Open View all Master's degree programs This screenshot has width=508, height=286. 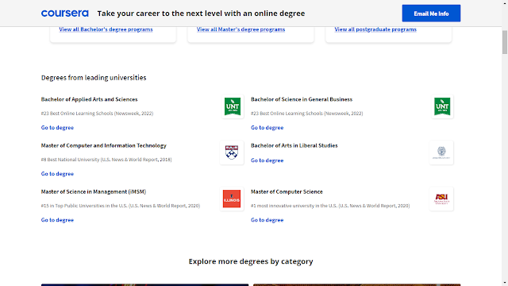point(241,29)
